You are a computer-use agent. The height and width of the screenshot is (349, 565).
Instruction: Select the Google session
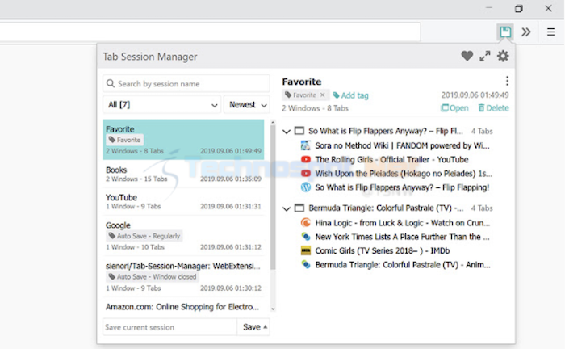[x=183, y=235]
